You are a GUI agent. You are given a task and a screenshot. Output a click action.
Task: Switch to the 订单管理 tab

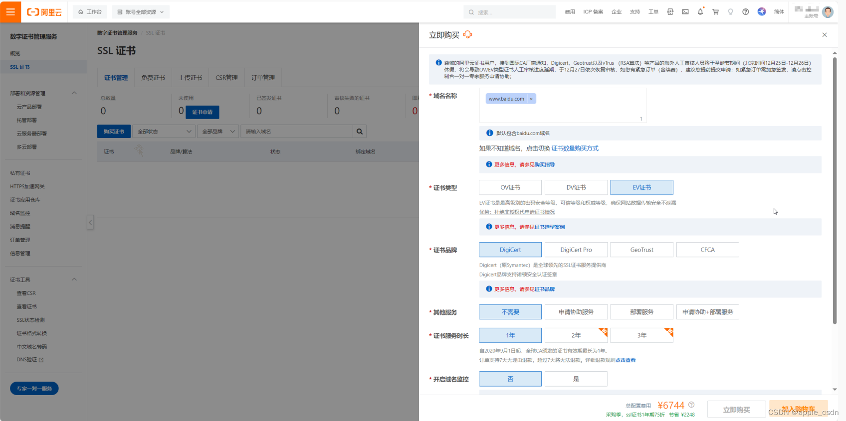tap(263, 78)
